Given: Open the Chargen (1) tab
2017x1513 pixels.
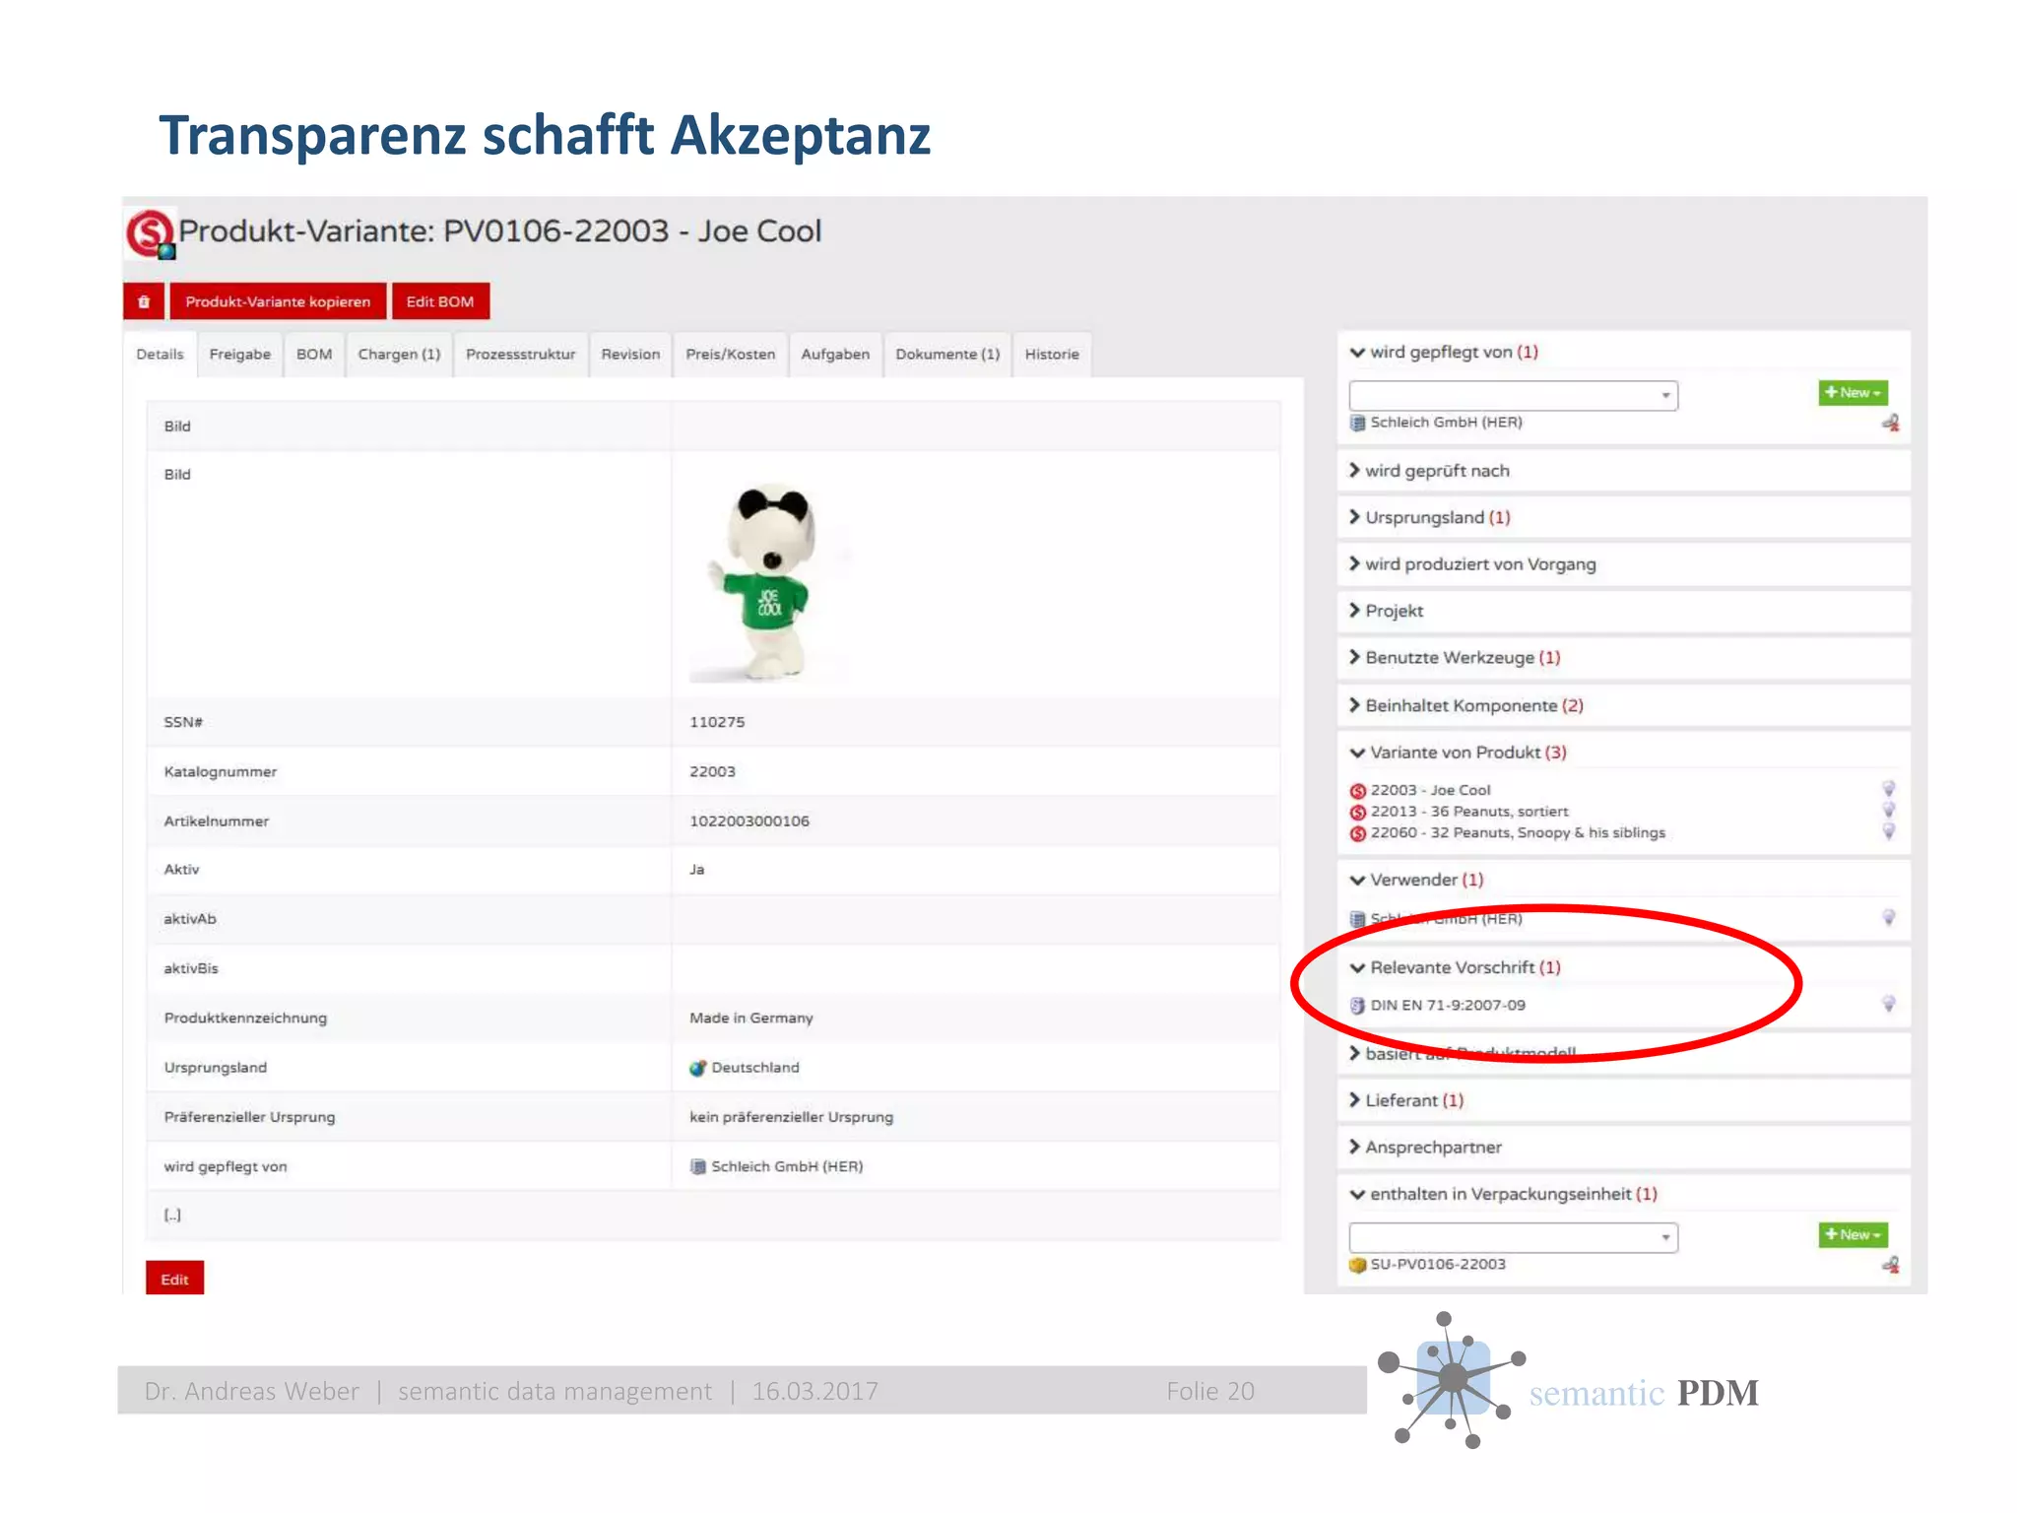Looking at the screenshot, I should click(x=399, y=355).
